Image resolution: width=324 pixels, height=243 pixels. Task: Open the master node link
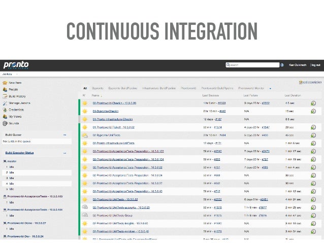pos(12,161)
